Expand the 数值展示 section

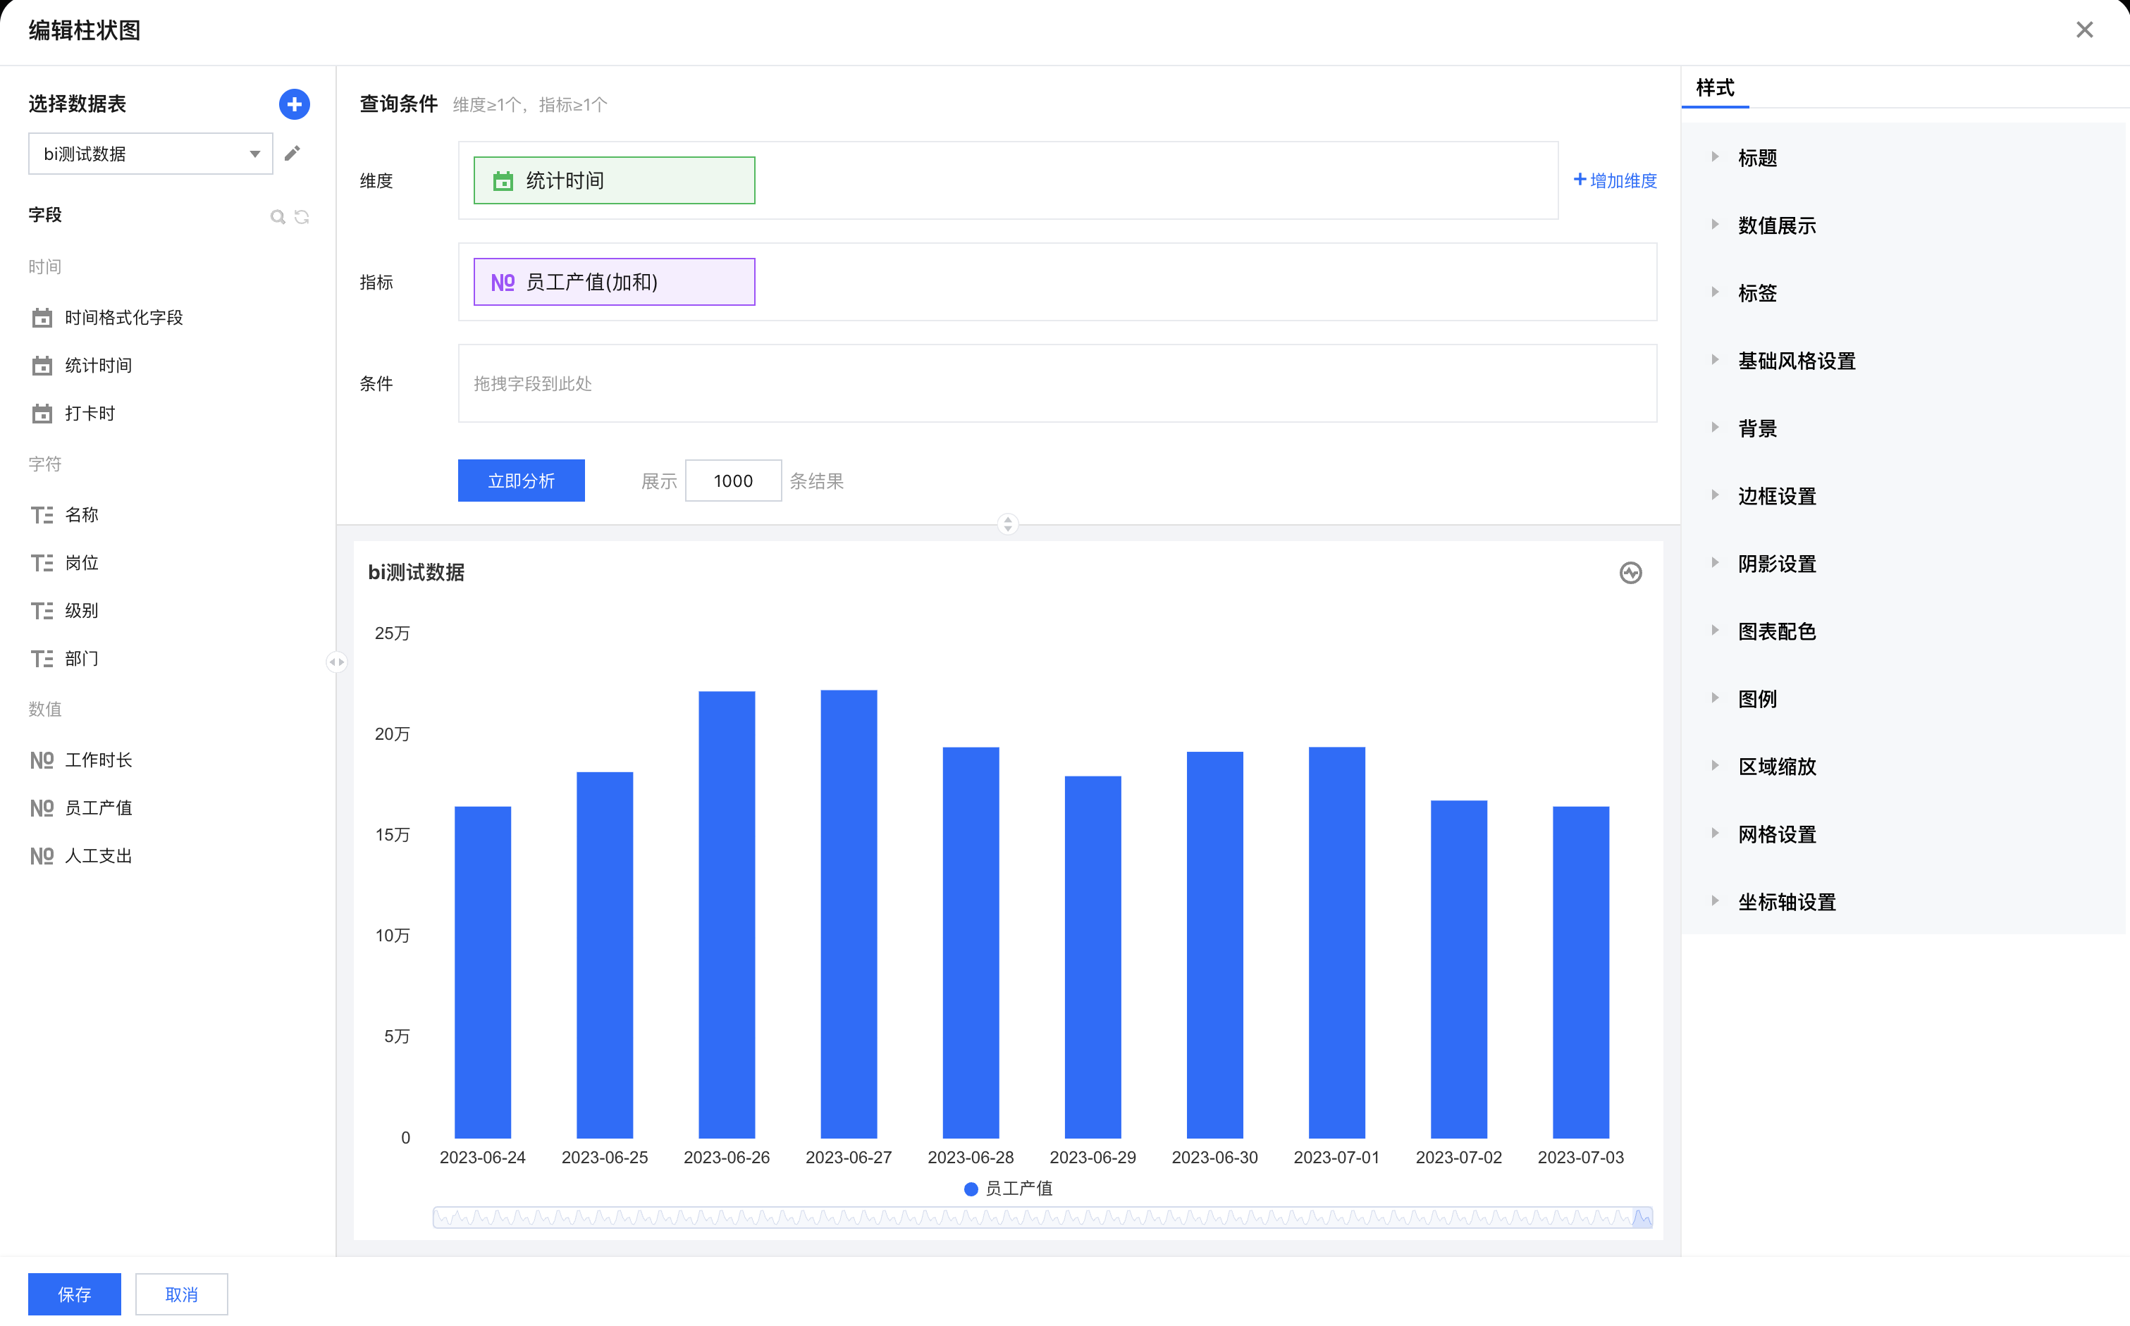1776,225
